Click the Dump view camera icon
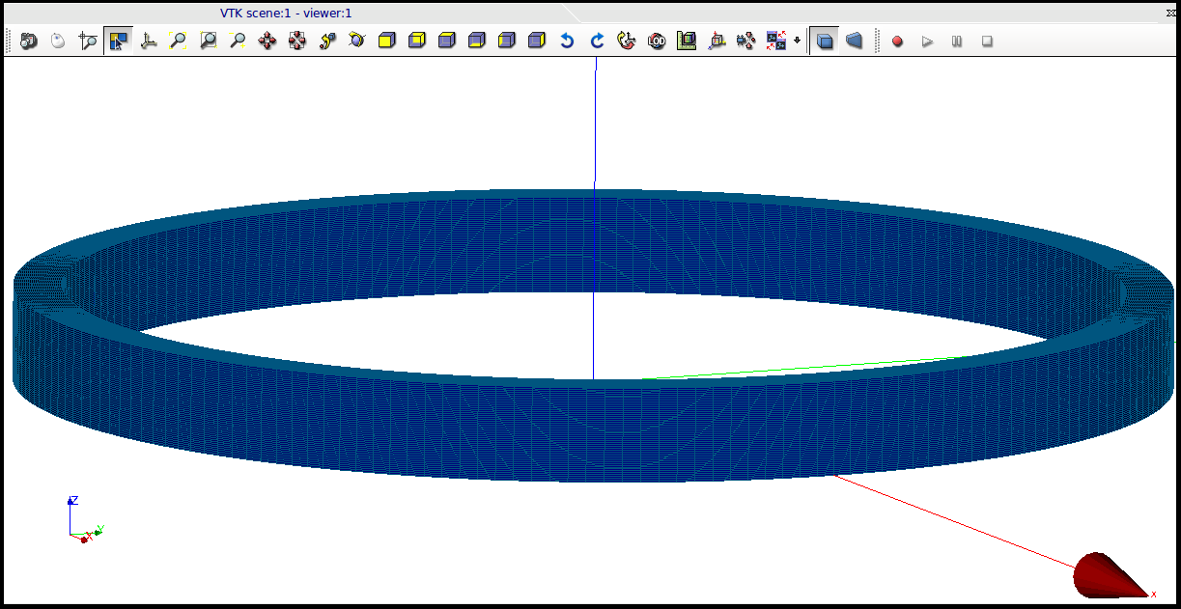Screen dimensions: 1181x609 tap(28, 42)
